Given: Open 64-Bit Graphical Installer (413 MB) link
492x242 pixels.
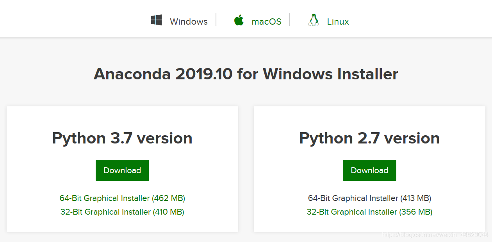Looking at the screenshot, I should pyautogui.click(x=369, y=198).
